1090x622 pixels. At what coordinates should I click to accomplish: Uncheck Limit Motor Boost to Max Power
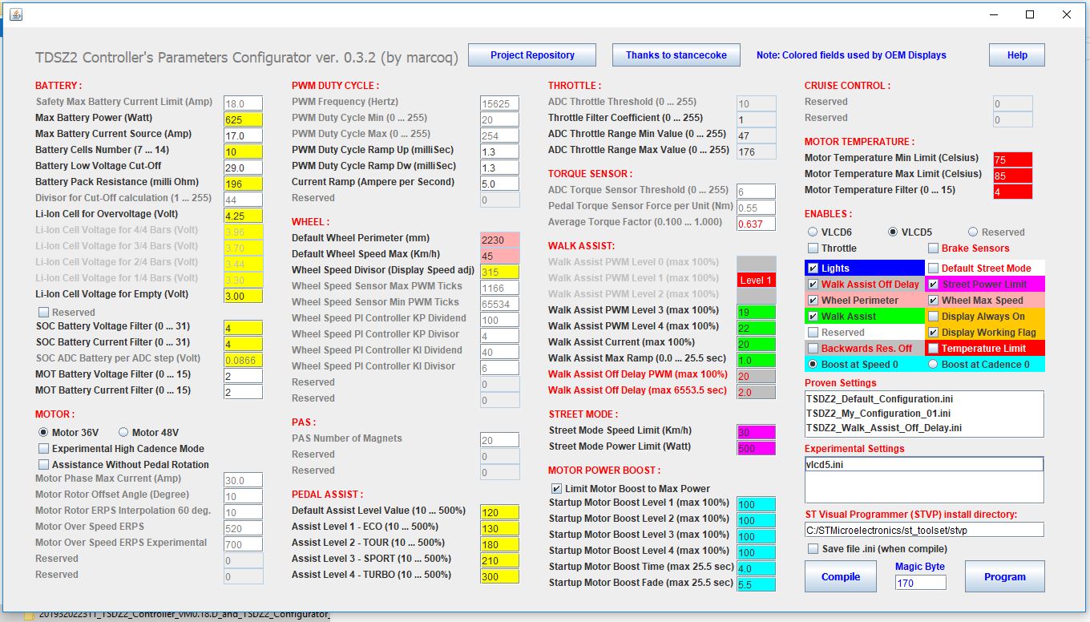pyautogui.click(x=556, y=489)
